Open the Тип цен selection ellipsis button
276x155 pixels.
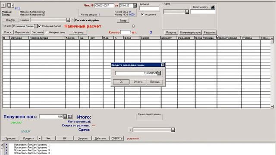click(36, 26)
